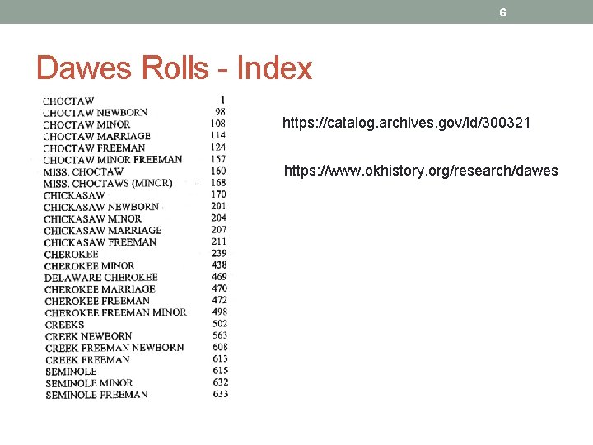Click page number 472

point(220,300)
